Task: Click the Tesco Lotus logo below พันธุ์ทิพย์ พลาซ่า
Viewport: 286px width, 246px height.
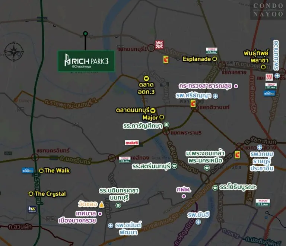Action: point(271,86)
